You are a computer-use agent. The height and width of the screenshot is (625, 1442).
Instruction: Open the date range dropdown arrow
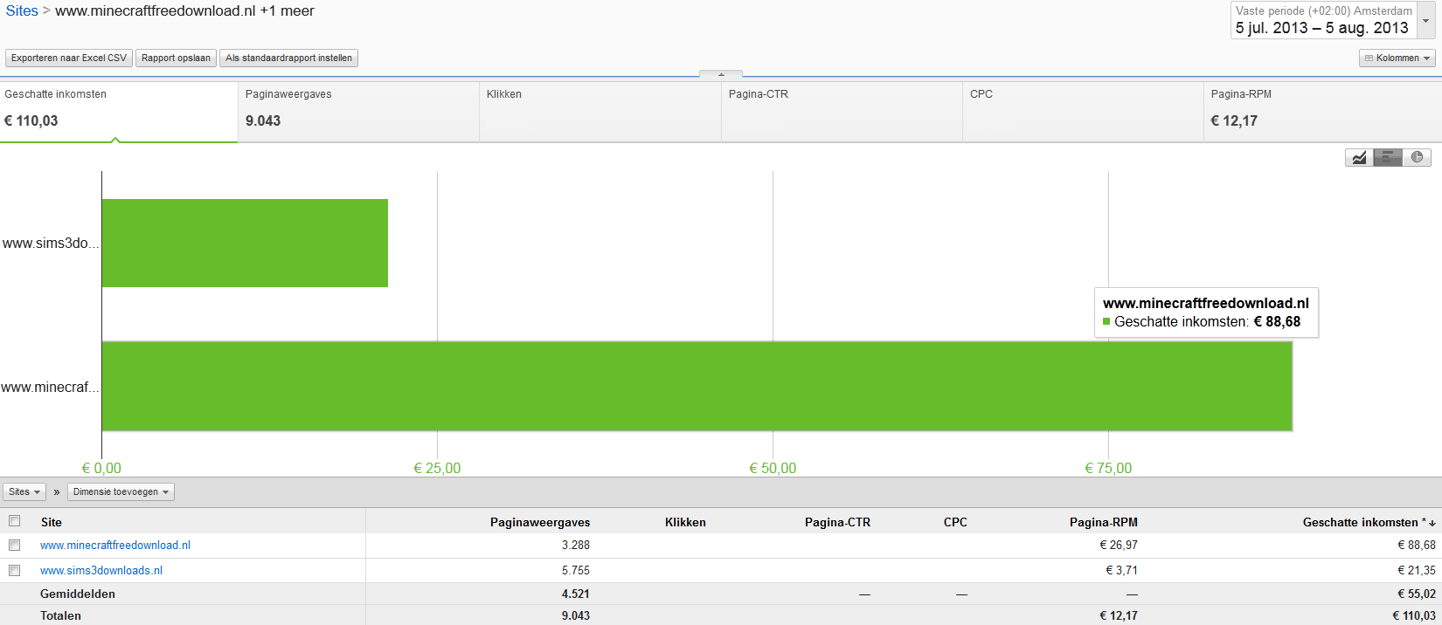pyautogui.click(x=1425, y=20)
